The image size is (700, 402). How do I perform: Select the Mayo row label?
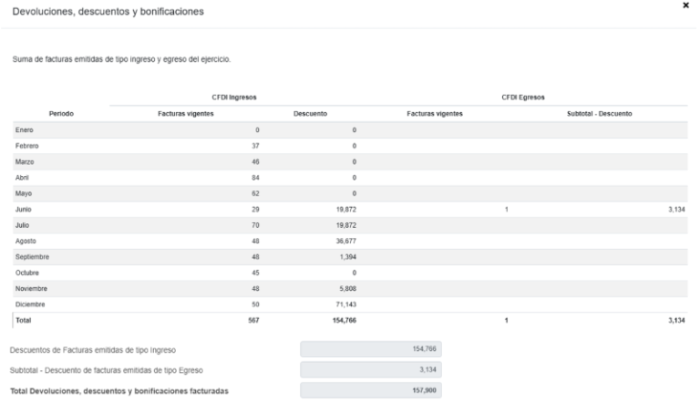tap(24, 193)
